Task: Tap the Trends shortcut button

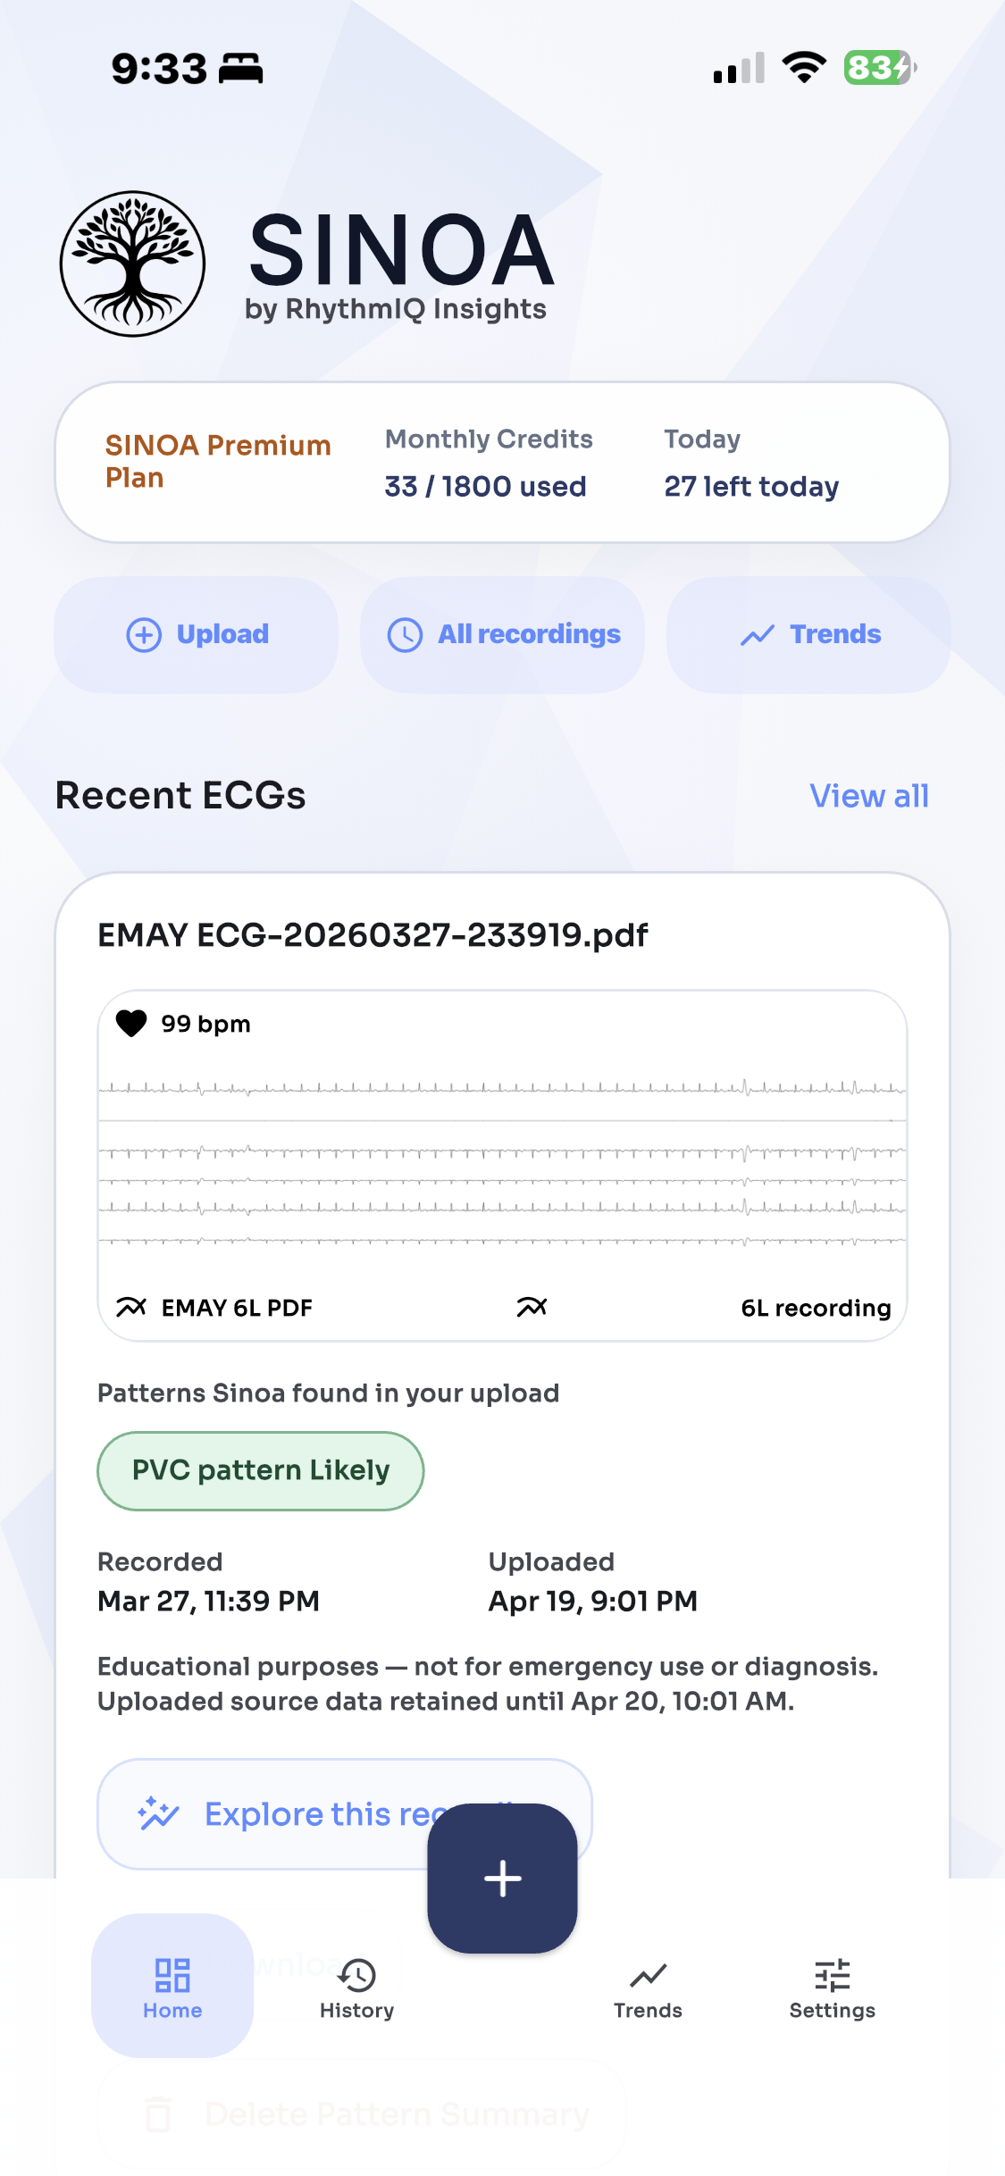Action: 808,634
